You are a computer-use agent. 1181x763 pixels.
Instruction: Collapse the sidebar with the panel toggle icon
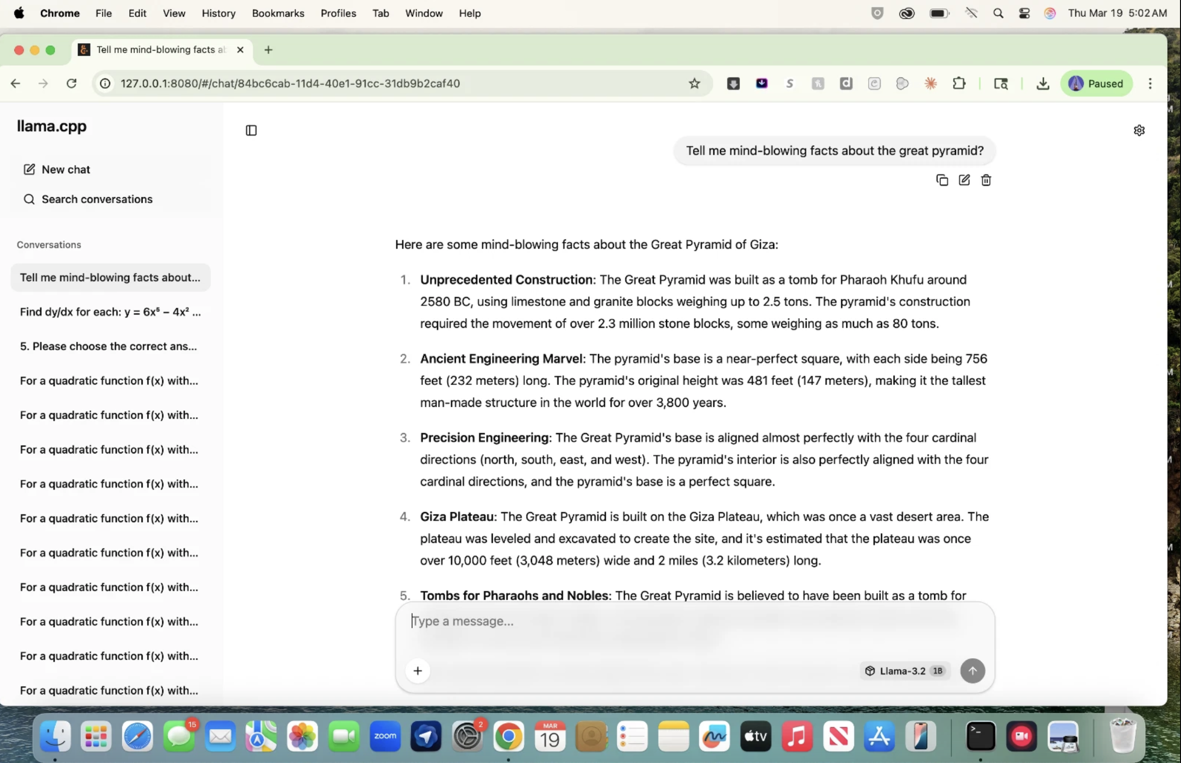pos(251,130)
